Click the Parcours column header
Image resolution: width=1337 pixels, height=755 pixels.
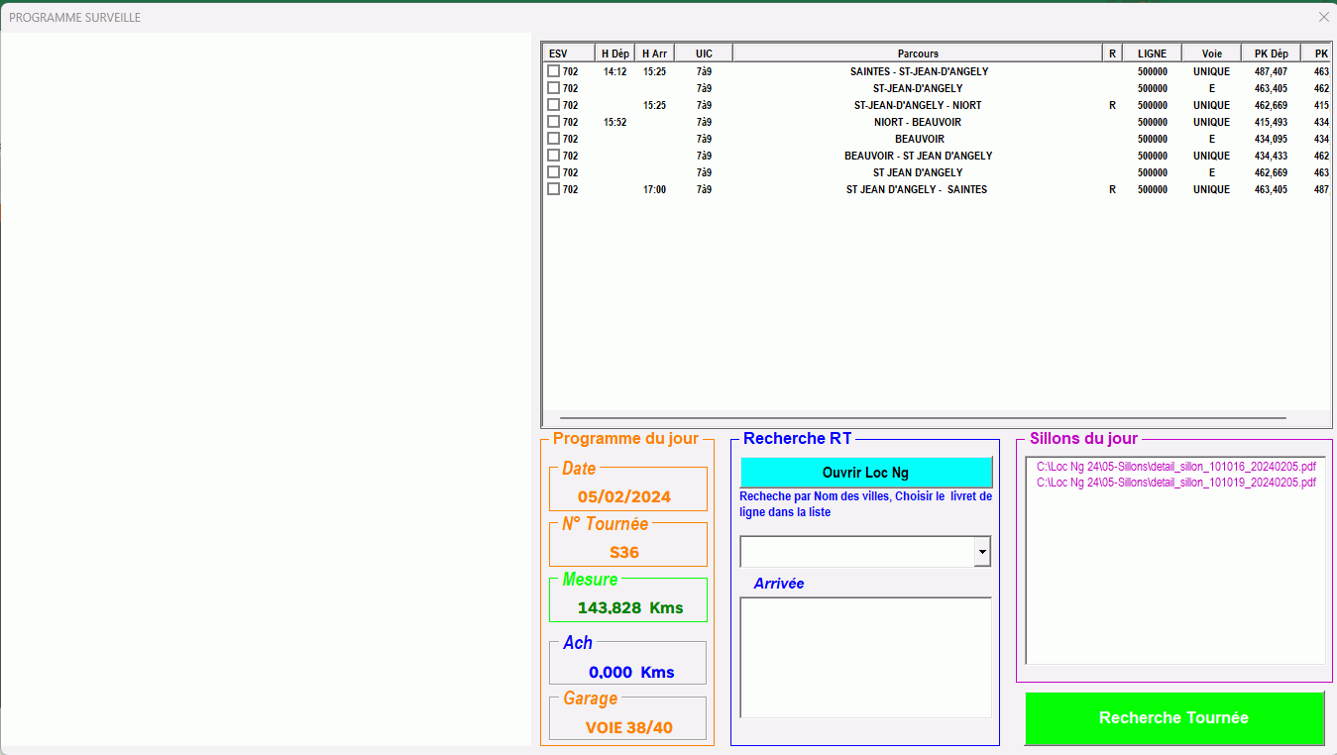[x=917, y=54]
